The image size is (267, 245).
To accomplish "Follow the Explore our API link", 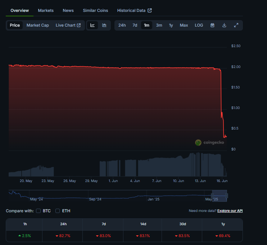I will pyautogui.click(x=230, y=211).
